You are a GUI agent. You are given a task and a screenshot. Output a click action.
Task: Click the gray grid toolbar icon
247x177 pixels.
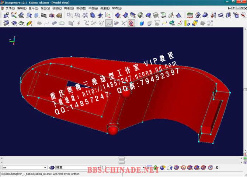tap(71, 23)
